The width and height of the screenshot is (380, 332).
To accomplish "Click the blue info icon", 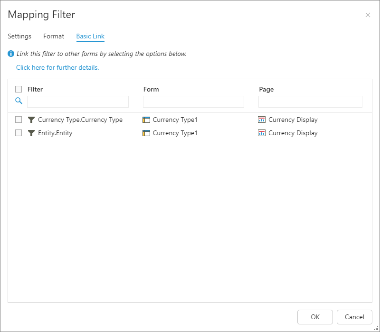I will (11, 54).
